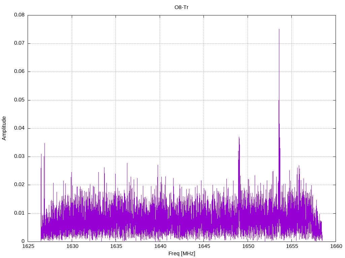Click the tip of the tallest spectrum peak

pyautogui.click(x=279, y=29)
